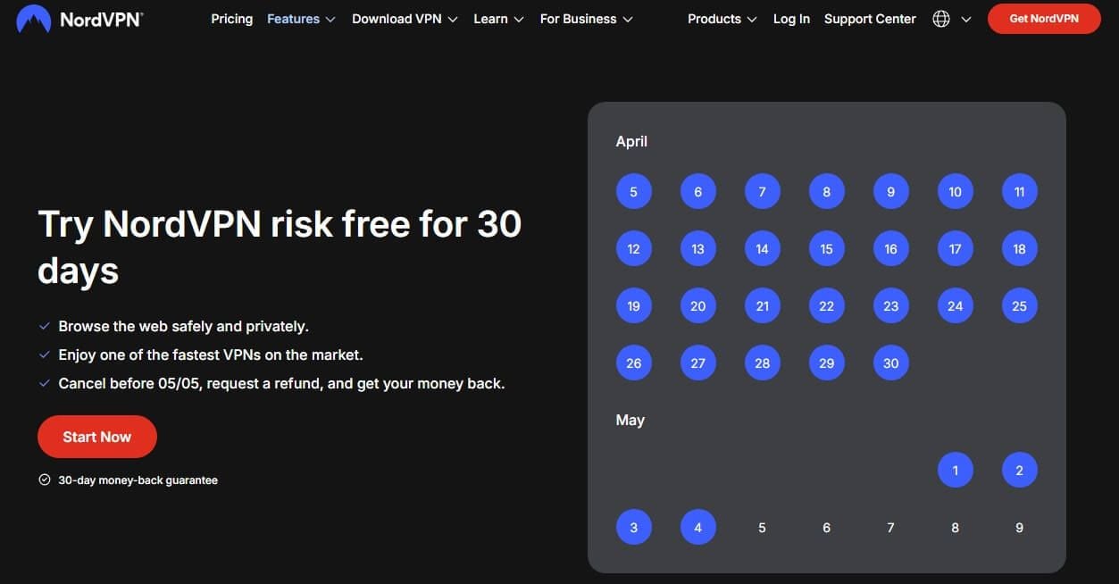Click the date 13 in April

(x=697, y=249)
